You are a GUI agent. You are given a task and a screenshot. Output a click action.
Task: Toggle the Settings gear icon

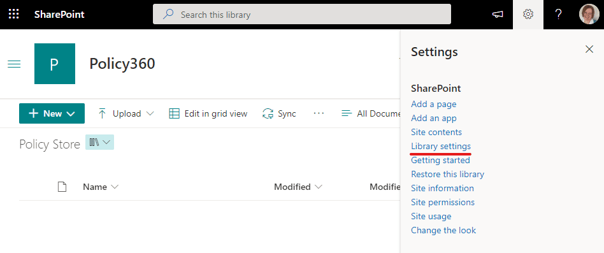tap(528, 15)
